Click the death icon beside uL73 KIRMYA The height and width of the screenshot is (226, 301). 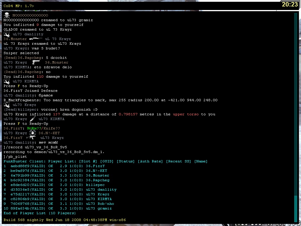point(7,81)
